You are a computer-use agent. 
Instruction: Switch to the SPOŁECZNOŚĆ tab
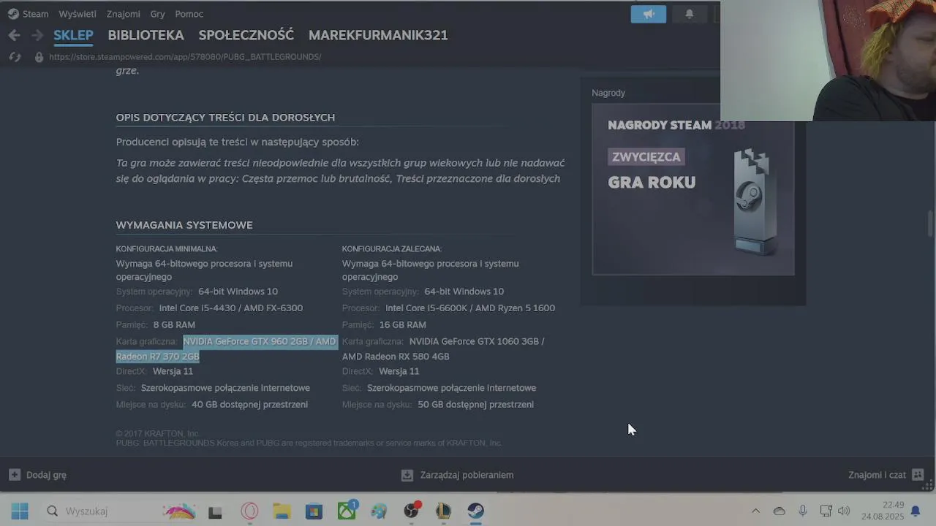coord(246,35)
